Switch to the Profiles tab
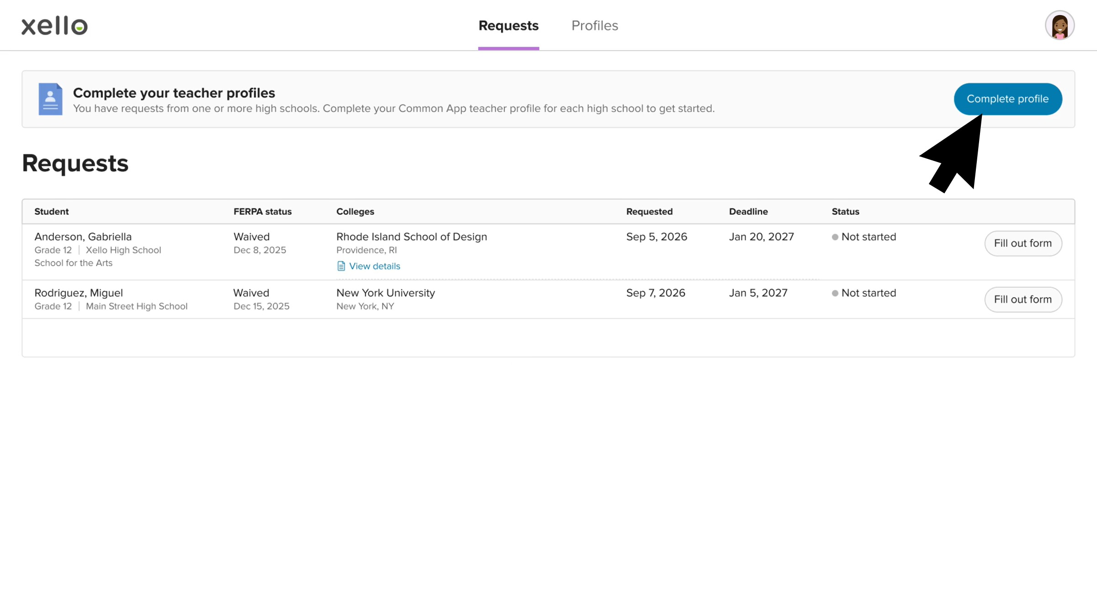Viewport: 1097px width, 616px height. pos(595,26)
